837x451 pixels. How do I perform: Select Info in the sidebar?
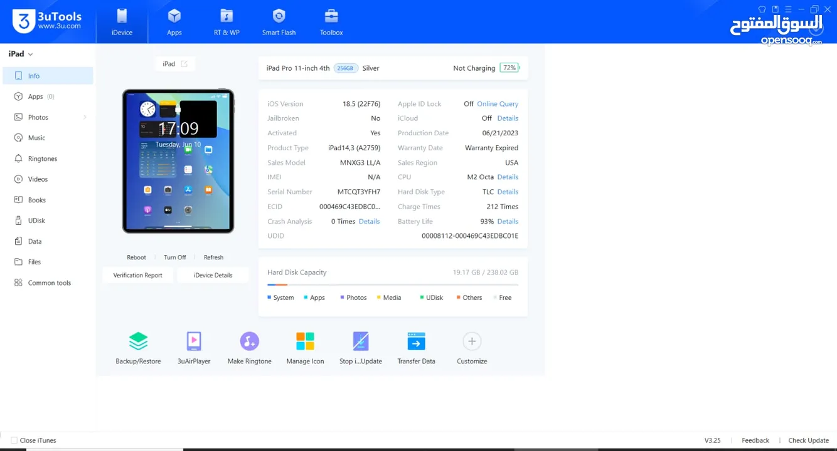coord(48,76)
